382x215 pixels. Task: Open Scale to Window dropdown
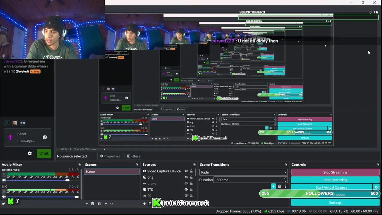pyautogui.click(x=90, y=149)
